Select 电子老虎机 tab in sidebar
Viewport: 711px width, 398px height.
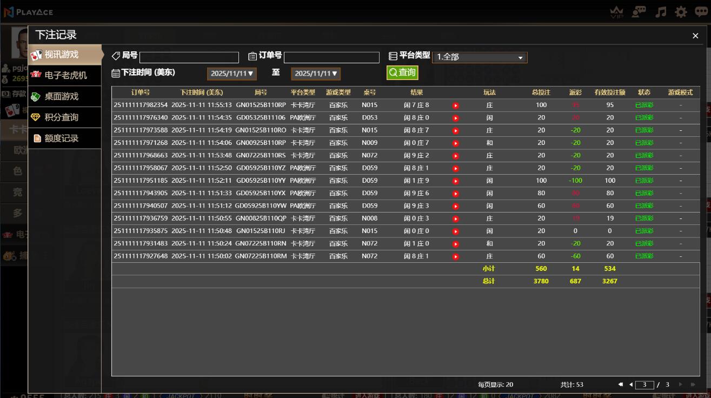pyautogui.click(x=65, y=75)
